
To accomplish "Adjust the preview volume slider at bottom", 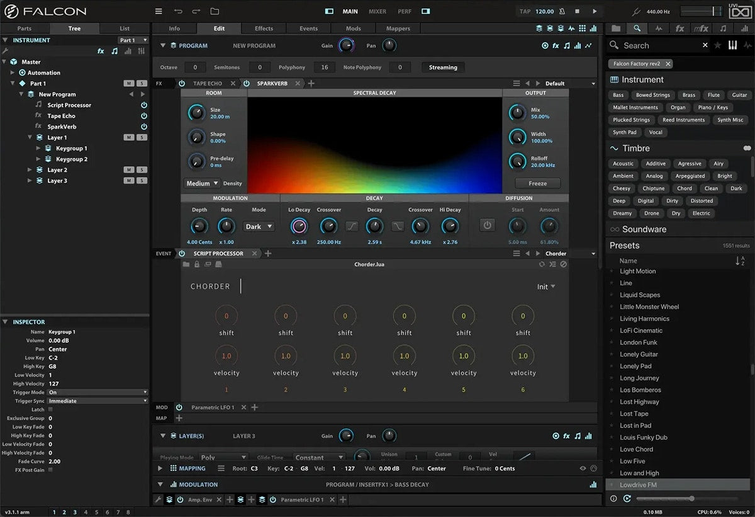I will 692,499.
